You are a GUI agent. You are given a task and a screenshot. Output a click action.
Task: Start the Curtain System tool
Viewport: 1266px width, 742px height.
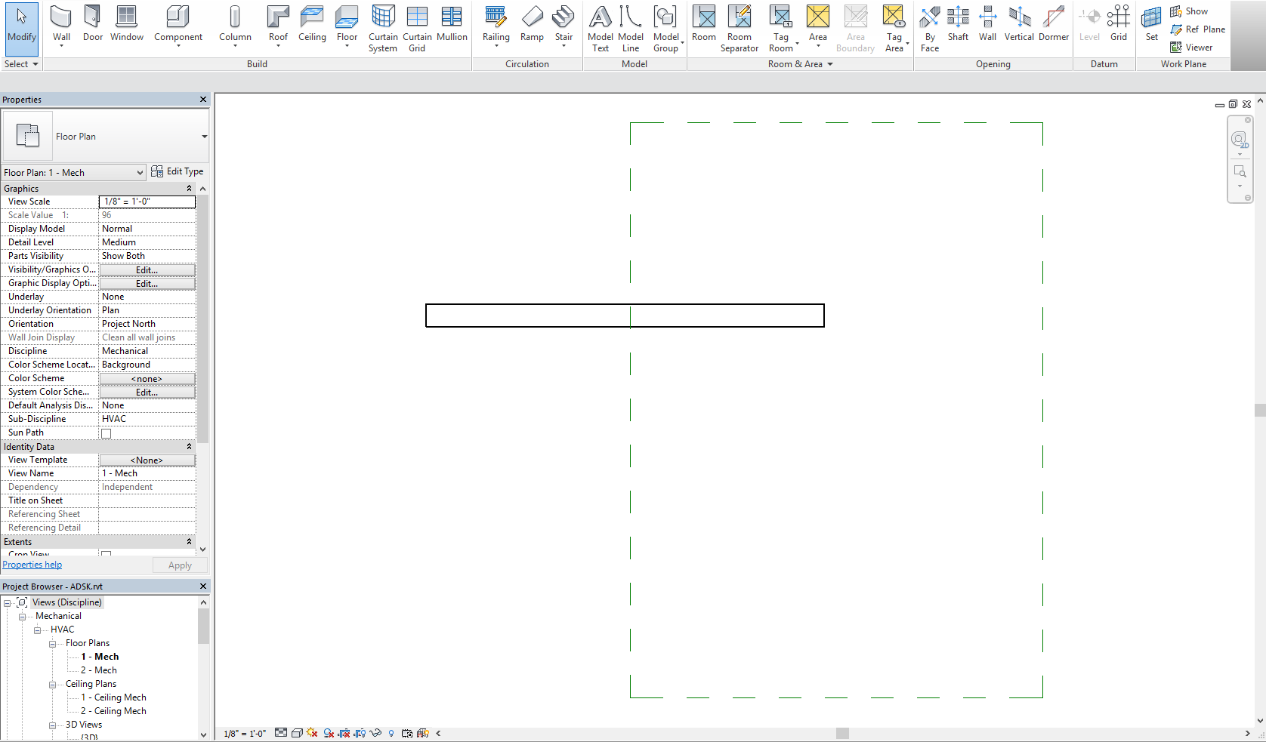coord(383,29)
